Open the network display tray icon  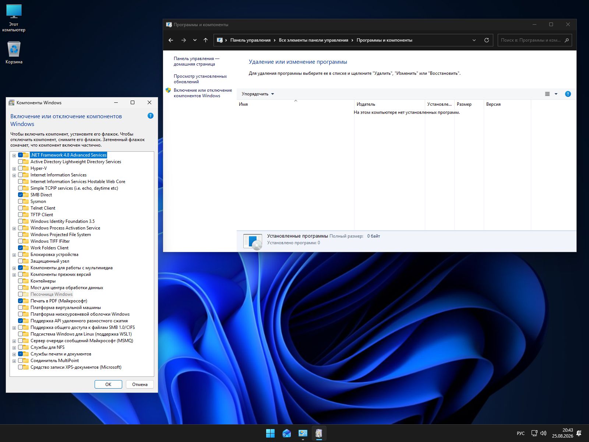pos(534,433)
